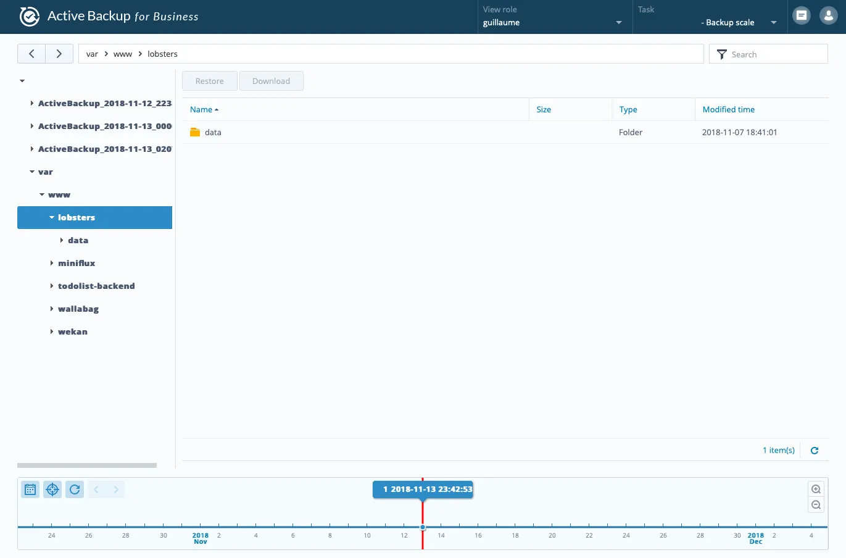Expand the miniflux tree node
Image resolution: width=846 pixels, height=558 pixels.
[51, 263]
